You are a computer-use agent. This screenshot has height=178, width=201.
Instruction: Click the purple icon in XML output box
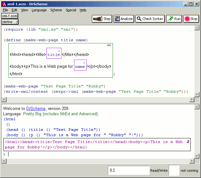(x=188, y=142)
